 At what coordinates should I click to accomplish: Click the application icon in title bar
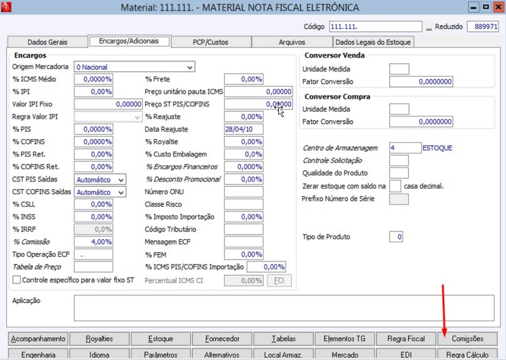pos(6,6)
